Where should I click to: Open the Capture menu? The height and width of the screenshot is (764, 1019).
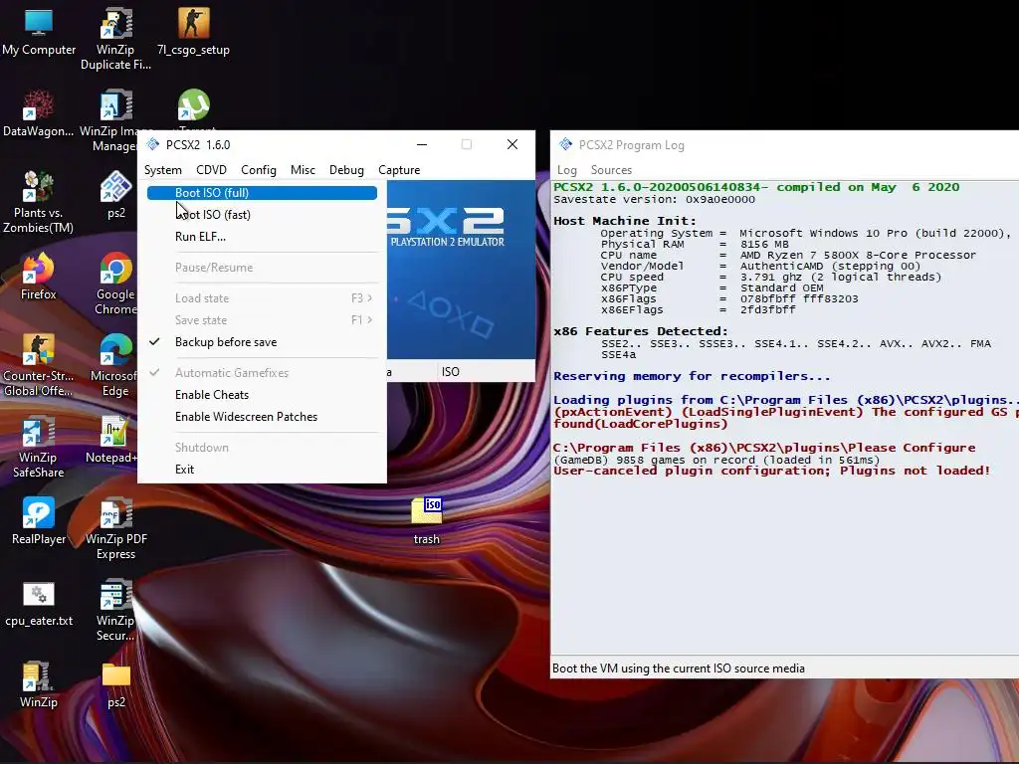399,169
